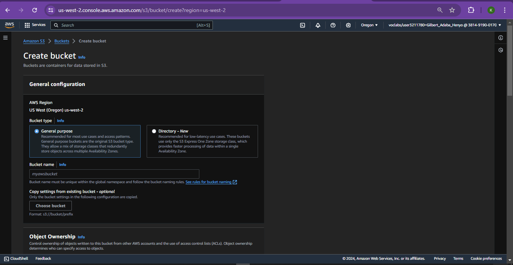
Task: Click the Feedback link in footer
Action: [x=43, y=259]
